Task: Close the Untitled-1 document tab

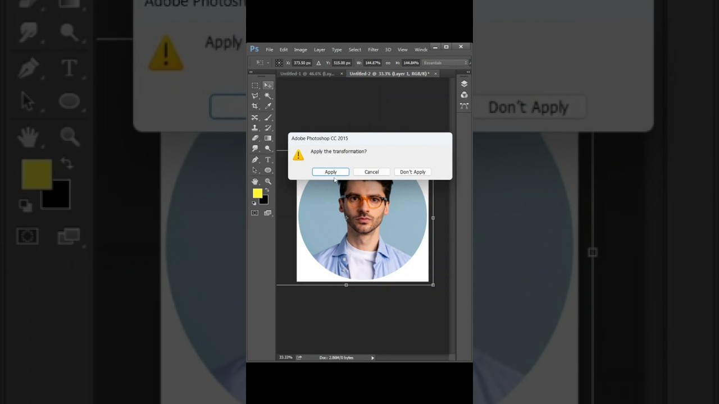Action: (x=342, y=74)
